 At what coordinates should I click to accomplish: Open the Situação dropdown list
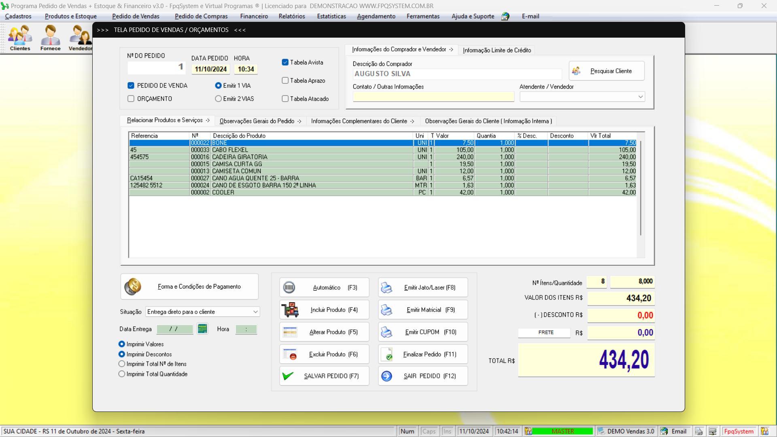[x=255, y=312]
